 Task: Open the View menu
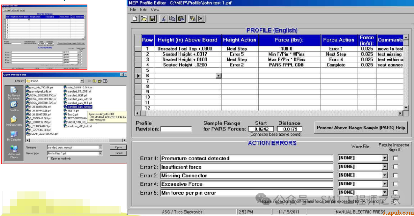tap(155, 10)
